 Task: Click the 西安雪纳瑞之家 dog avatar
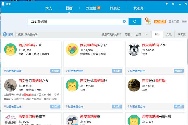(134, 49)
